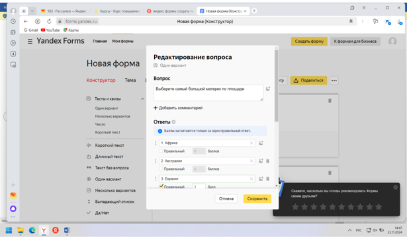Switch to the Тема tab
409x240 pixels.
(130, 80)
